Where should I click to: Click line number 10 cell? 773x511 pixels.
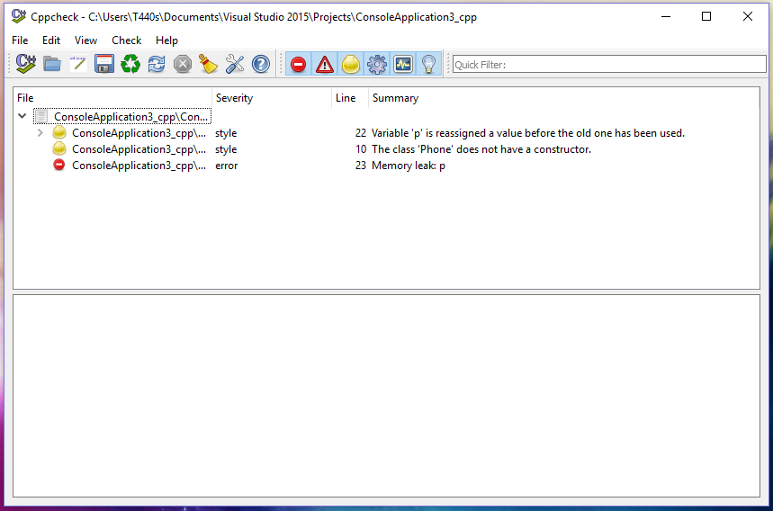361,149
